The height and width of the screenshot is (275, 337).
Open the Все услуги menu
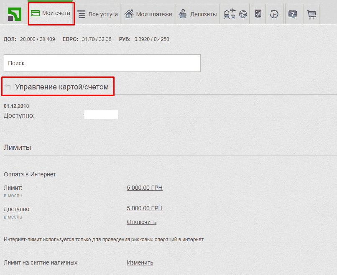98,14
